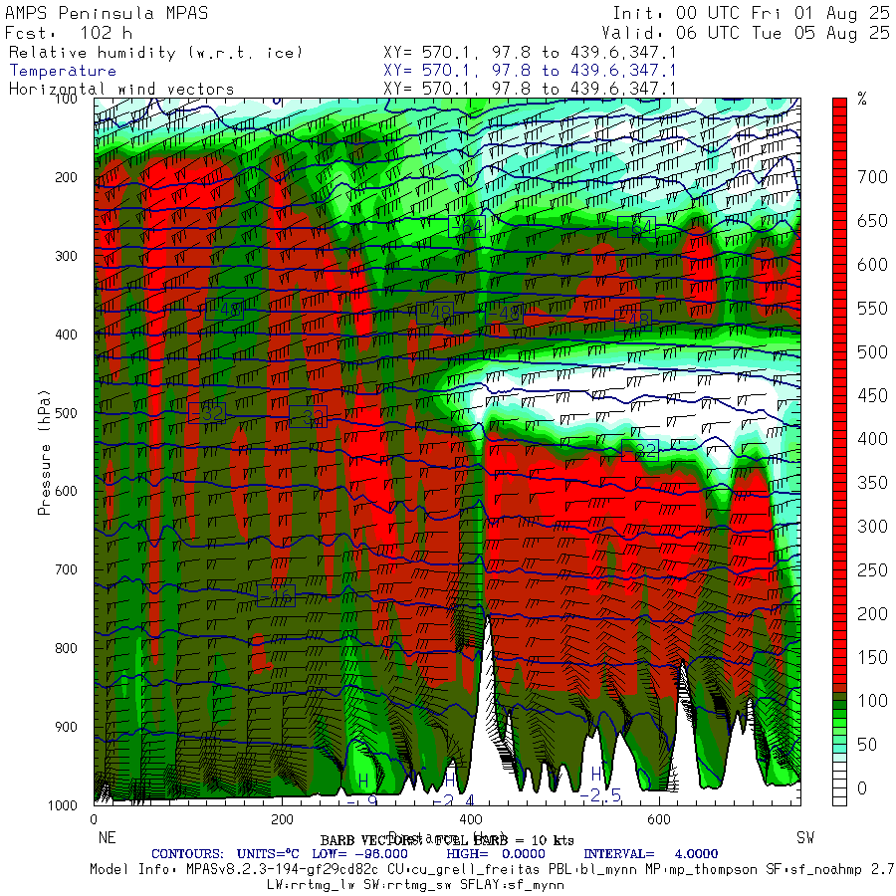Screen dimensions: 896x896
Task: Select the blue XY coordinates line beside Temperature
Action: tap(530, 71)
